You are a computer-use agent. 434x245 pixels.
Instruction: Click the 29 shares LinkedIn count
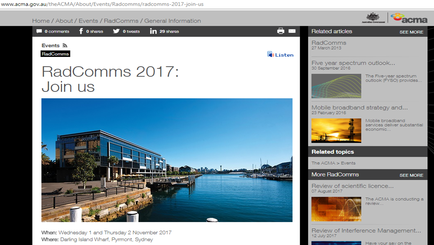pyautogui.click(x=169, y=31)
